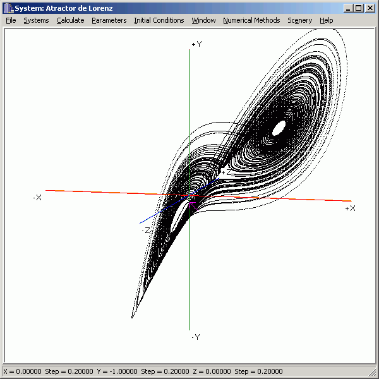The width and height of the screenshot is (379, 379).
Task: Open the Window menu
Action: [203, 20]
